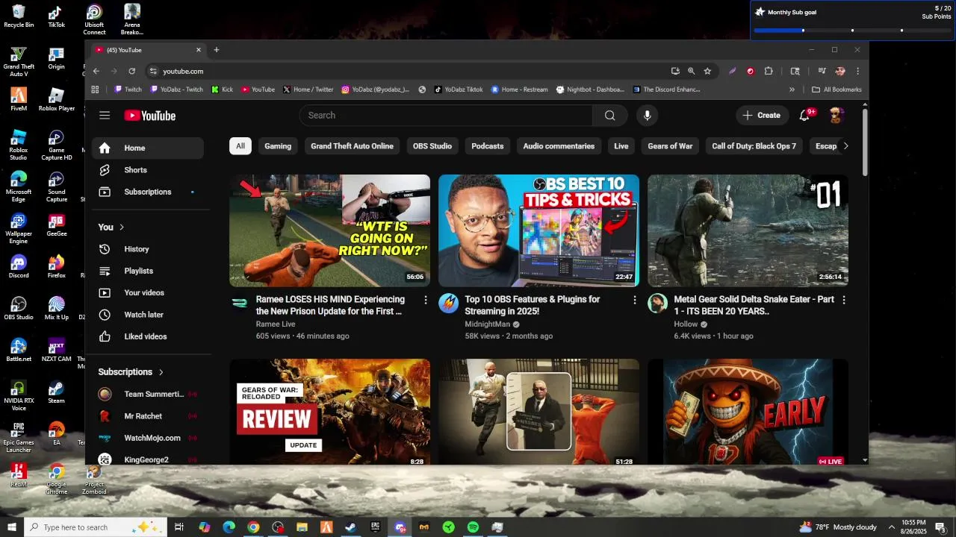Screen dimensions: 956x537
Task: Click the Monthly Sub goal progress bar
Action: pyautogui.click(x=851, y=31)
